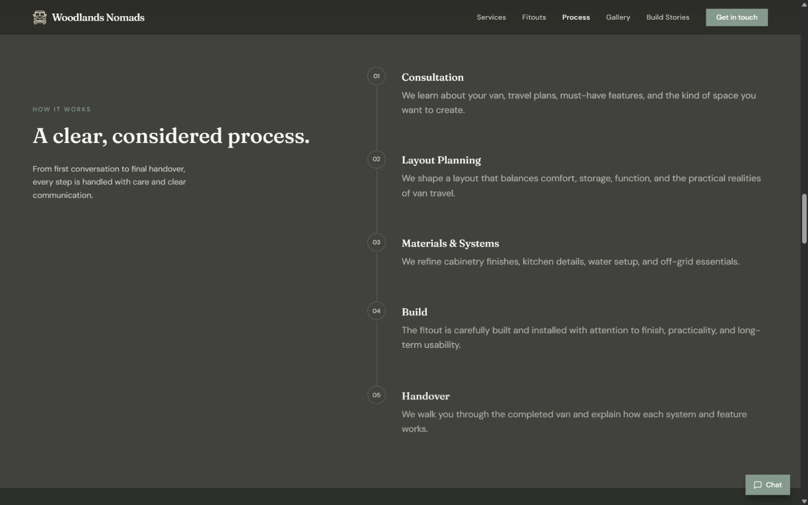This screenshot has width=808, height=505.
Task: Click the 'We learn about your van' description
Action: (x=578, y=103)
